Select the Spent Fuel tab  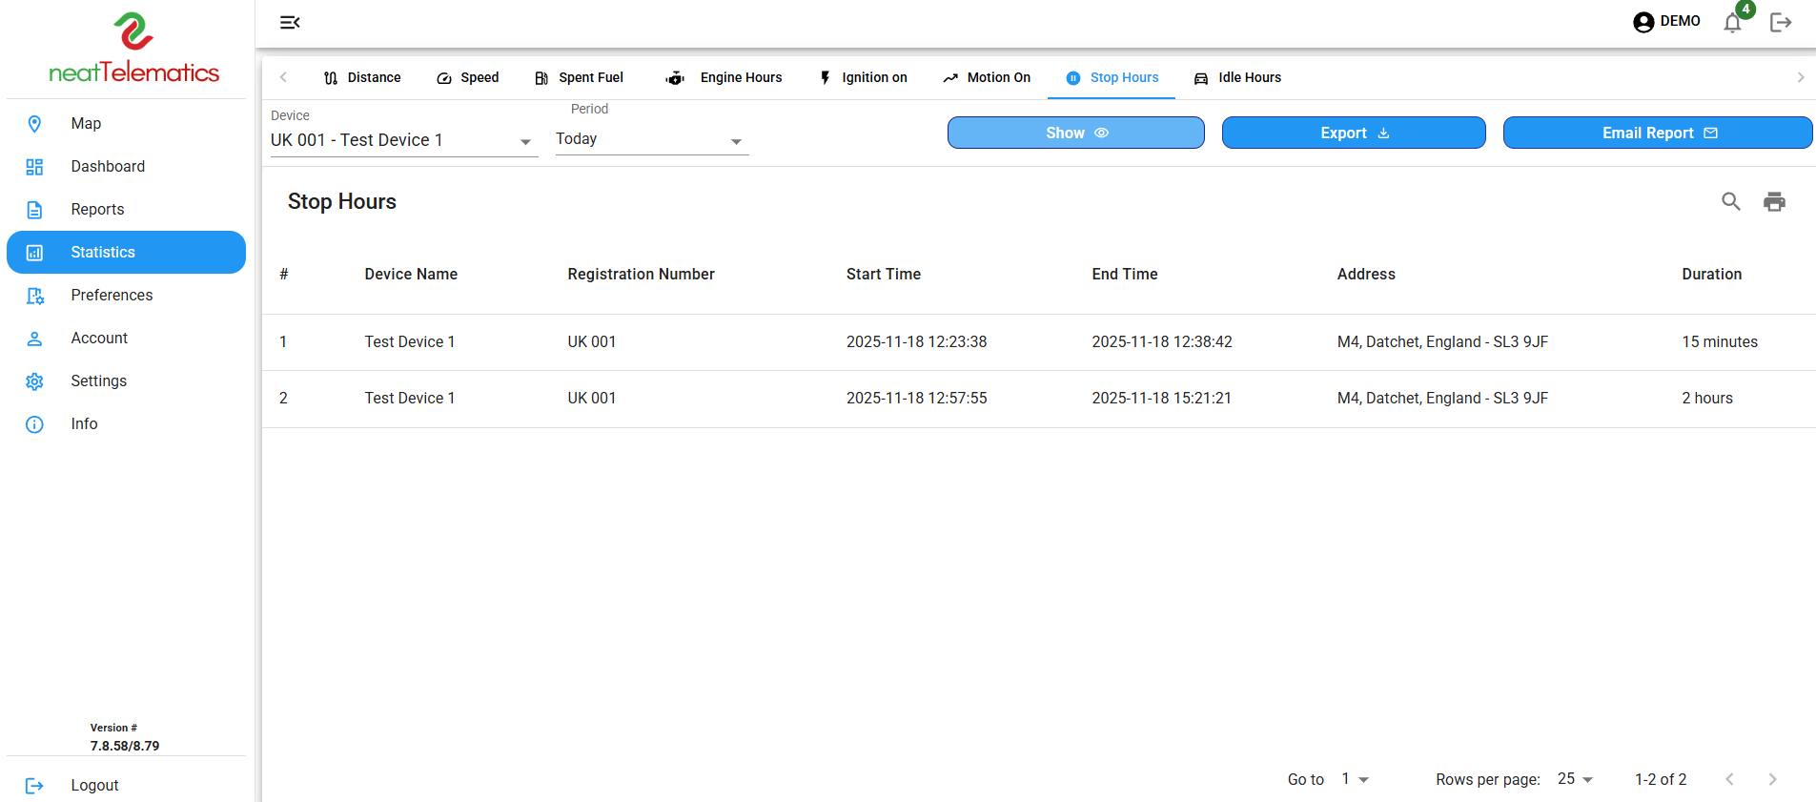tap(579, 78)
